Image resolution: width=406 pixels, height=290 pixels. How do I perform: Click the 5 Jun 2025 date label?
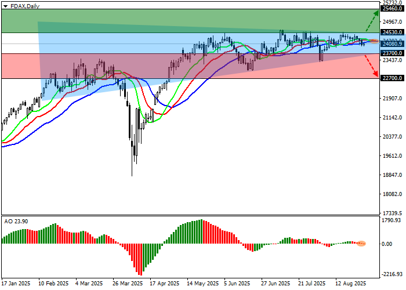[x=237, y=284]
